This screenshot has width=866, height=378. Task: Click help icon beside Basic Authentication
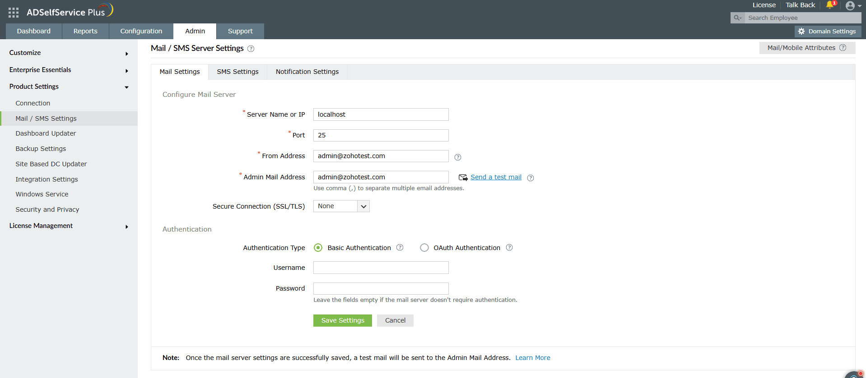point(400,247)
